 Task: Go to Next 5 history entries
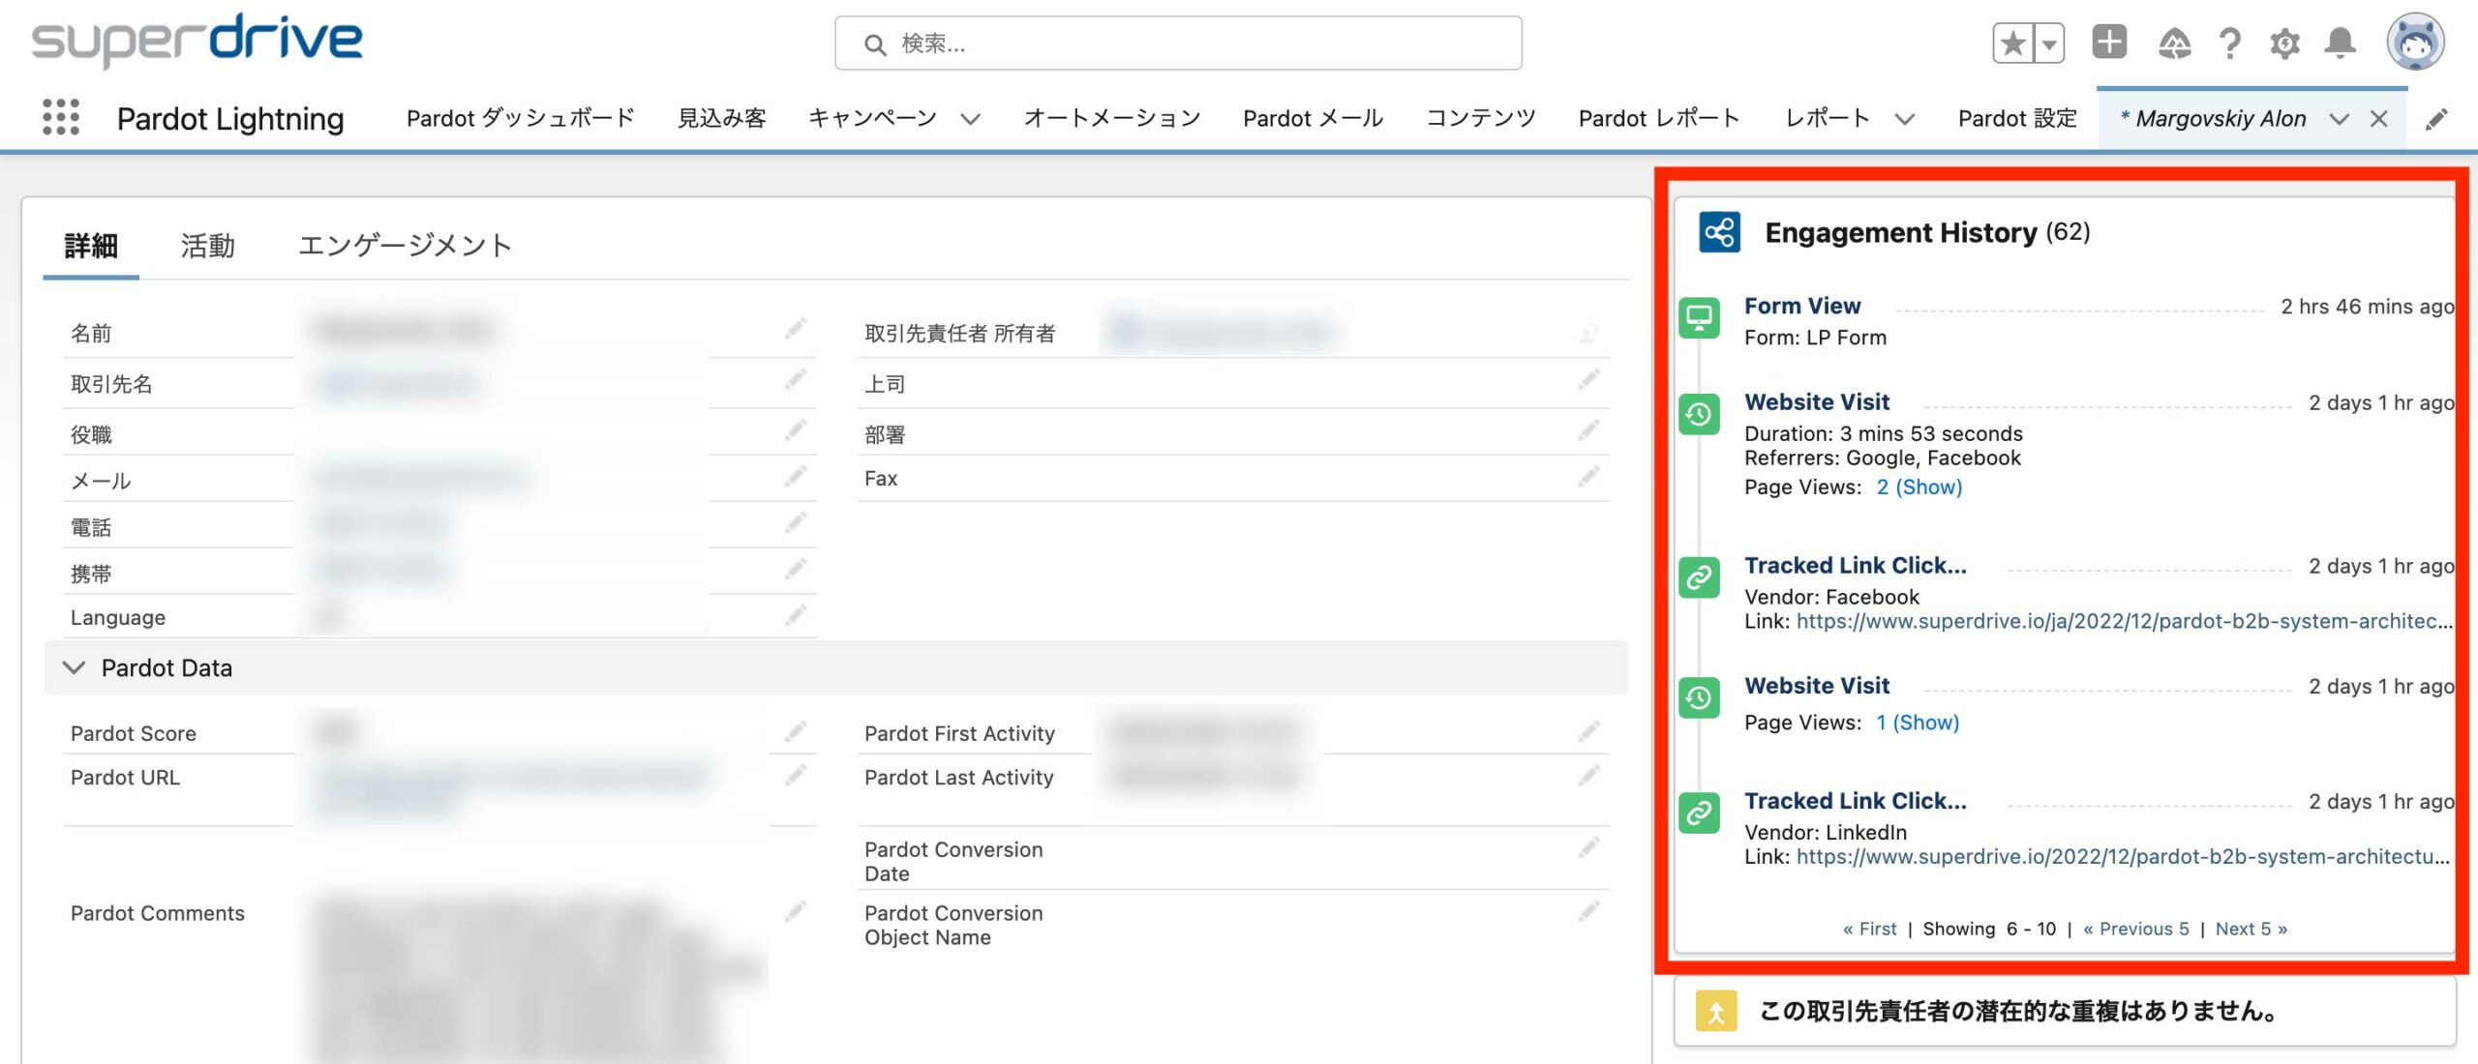tap(2251, 929)
